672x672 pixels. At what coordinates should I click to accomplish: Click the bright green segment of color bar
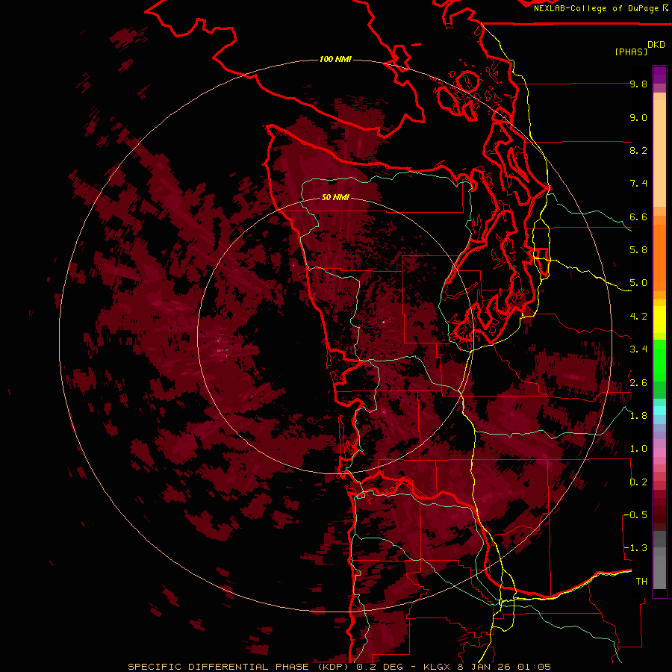pyautogui.click(x=659, y=361)
